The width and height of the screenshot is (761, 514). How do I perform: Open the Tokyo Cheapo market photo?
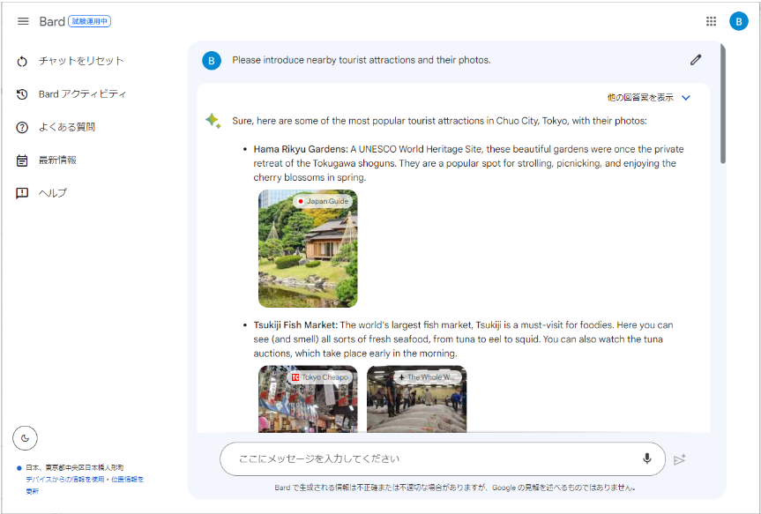308,399
